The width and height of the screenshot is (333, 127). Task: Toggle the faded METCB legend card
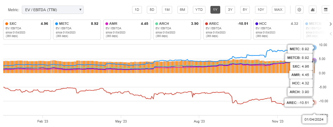315,30
